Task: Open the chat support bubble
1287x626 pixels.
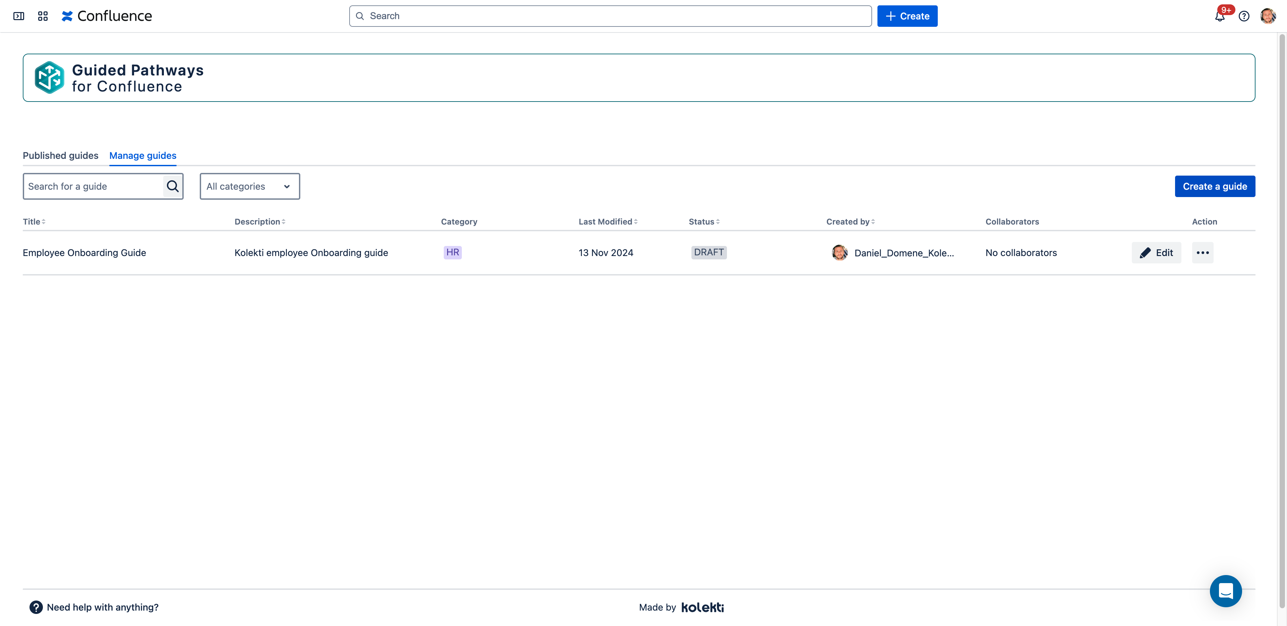Action: (1226, 591)
